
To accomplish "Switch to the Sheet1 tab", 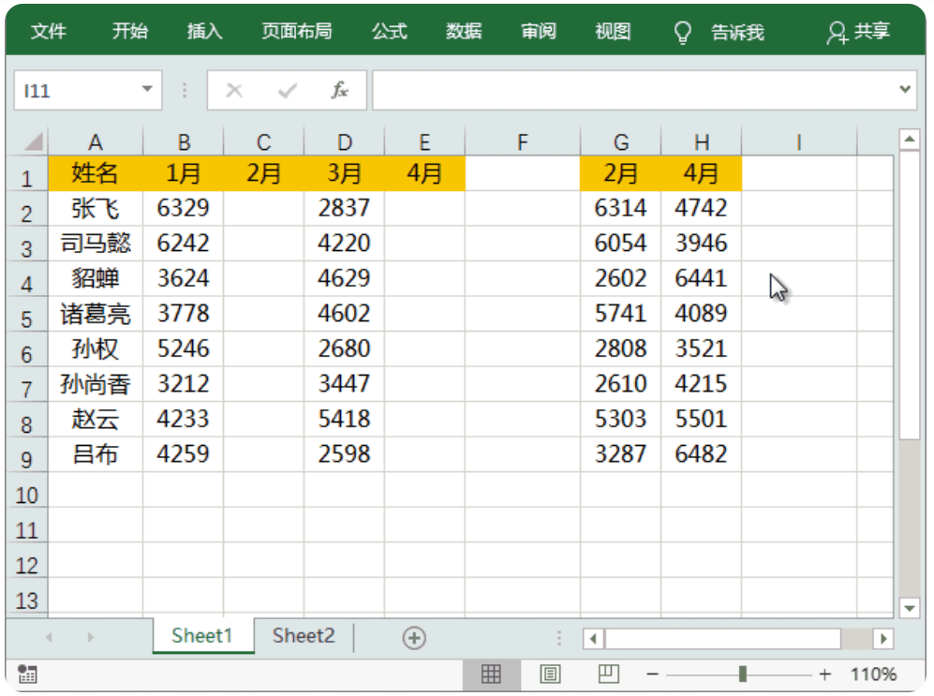I will [202, 636].
